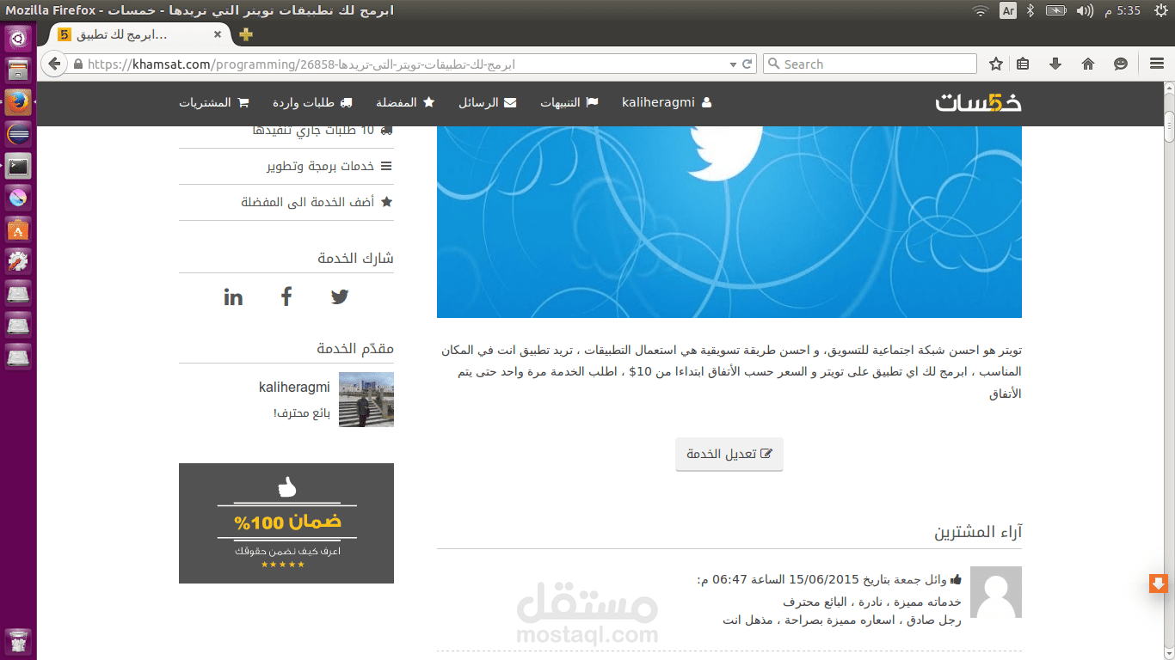Click the Search input field
Image resolution: width=1175 pixels, height=660 pixels.
pos(870,64)
